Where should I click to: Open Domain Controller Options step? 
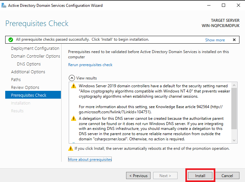pos(36,56)
